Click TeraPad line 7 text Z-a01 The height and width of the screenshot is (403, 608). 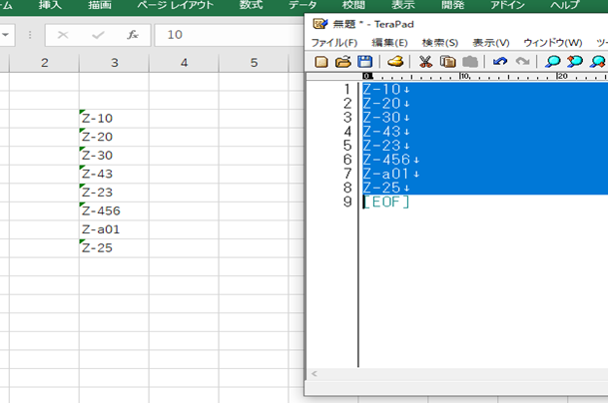(386, 174)
